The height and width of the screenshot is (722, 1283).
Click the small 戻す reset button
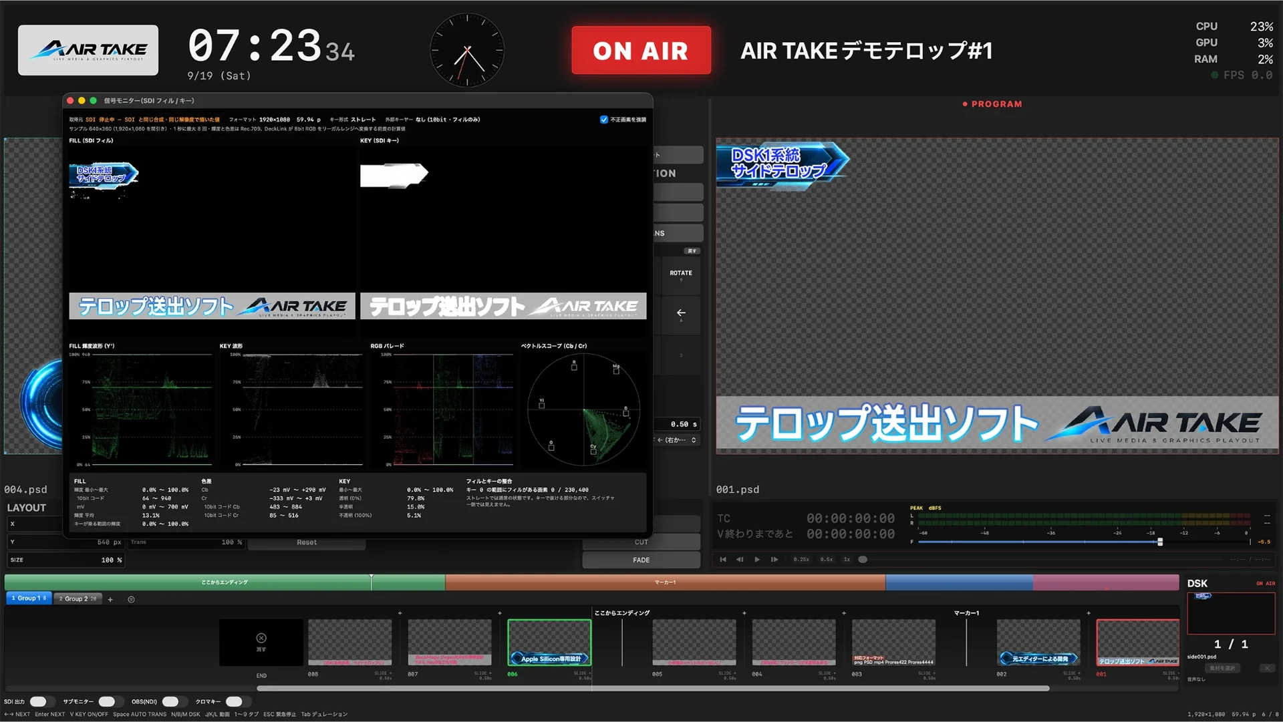coord(692,251)
